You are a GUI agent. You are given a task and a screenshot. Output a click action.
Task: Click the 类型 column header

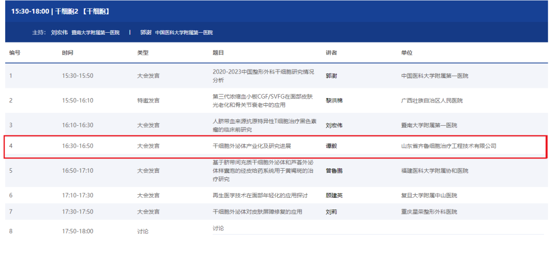tap(143, 53)
